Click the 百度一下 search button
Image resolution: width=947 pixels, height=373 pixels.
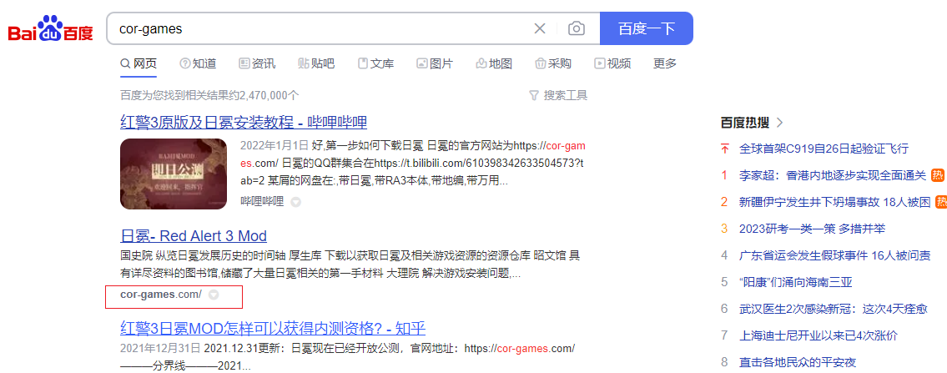pos(647,28)
